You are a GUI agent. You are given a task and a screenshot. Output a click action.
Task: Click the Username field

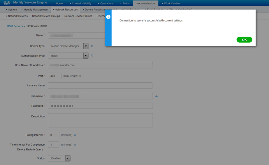point(100,96)
